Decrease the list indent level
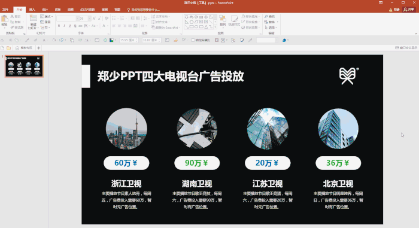Screen dimensions: 419x228 (x=132, y=18)
